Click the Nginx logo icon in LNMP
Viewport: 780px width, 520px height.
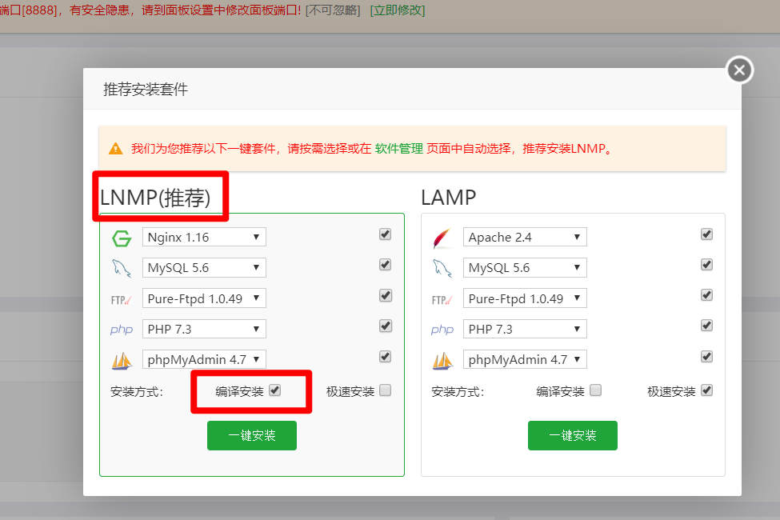click(122, 238)
